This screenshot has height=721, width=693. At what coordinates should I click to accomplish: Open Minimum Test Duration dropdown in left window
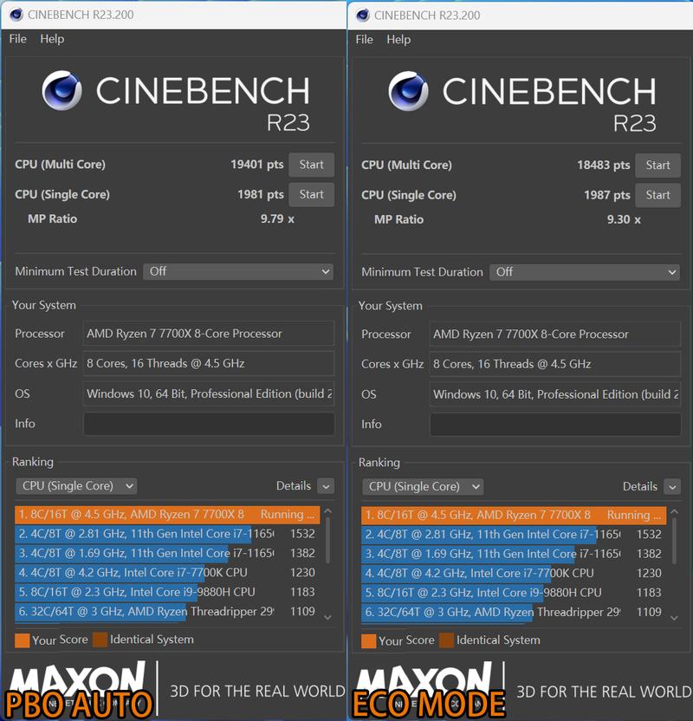click(238, 271)
